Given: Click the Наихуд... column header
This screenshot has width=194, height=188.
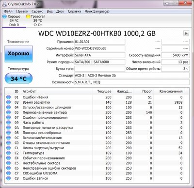Looking at the screenshot, I should coord(123,92).
